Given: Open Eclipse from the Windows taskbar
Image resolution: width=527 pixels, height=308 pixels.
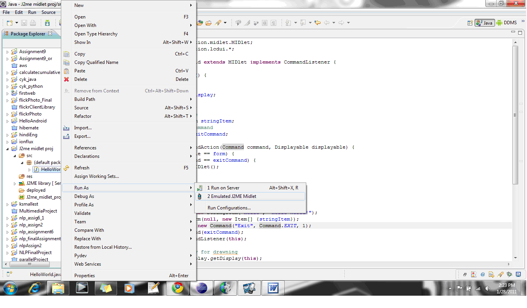Looking at the screenshot, I should point(201,288).
